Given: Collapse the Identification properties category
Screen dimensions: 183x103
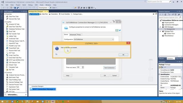Looking at the screenshot, I should coord(160,74).
